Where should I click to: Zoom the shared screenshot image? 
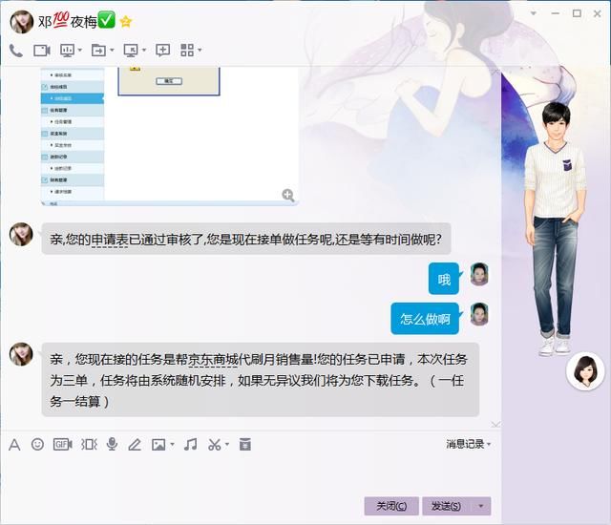tap(288, 195)
